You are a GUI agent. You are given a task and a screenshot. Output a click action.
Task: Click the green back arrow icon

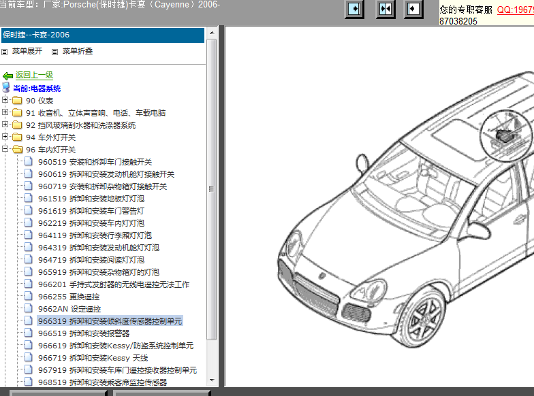[x=7, y=76]
